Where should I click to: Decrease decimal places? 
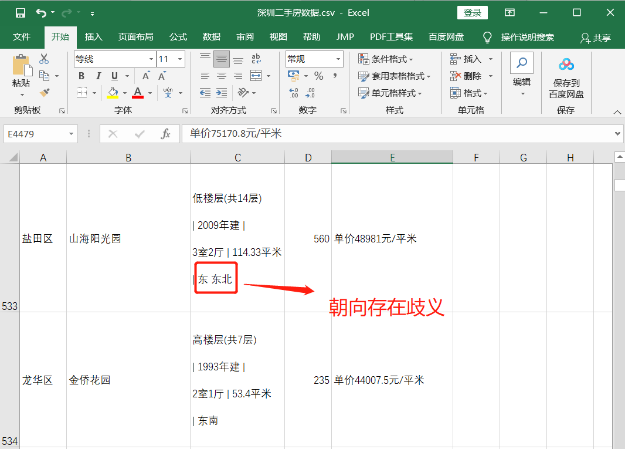310,93
